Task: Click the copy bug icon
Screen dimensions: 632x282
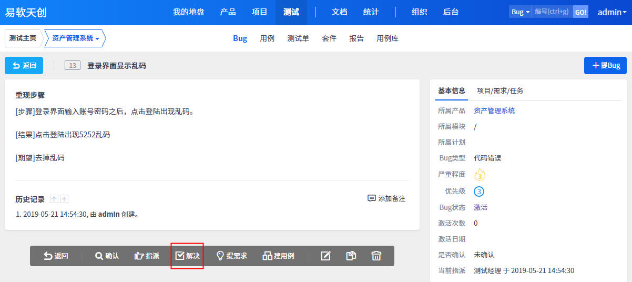Action: (x=351, y=256)
